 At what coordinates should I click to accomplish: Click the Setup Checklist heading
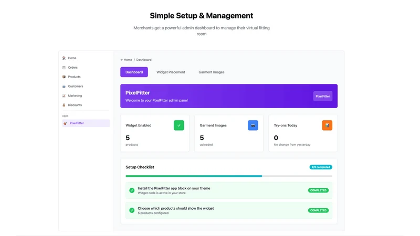(140, 167)
